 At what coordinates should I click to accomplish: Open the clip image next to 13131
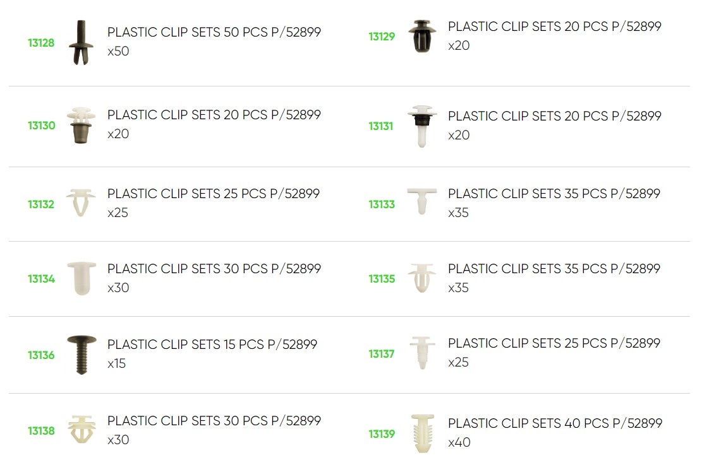(x=421, y=126)
